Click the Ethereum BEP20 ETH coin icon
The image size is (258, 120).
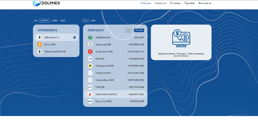click(x=40, y=52)
